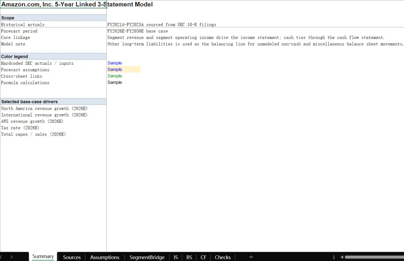Select the Hardcoded SEC actuals / inputs label
The image size is (404, 261).
pos(53,63)
